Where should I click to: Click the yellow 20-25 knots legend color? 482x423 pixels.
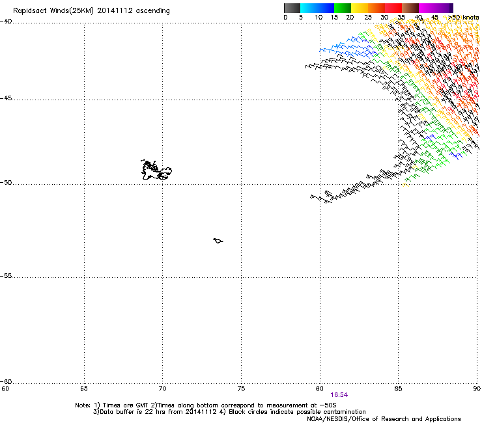[x=360, y=8]
